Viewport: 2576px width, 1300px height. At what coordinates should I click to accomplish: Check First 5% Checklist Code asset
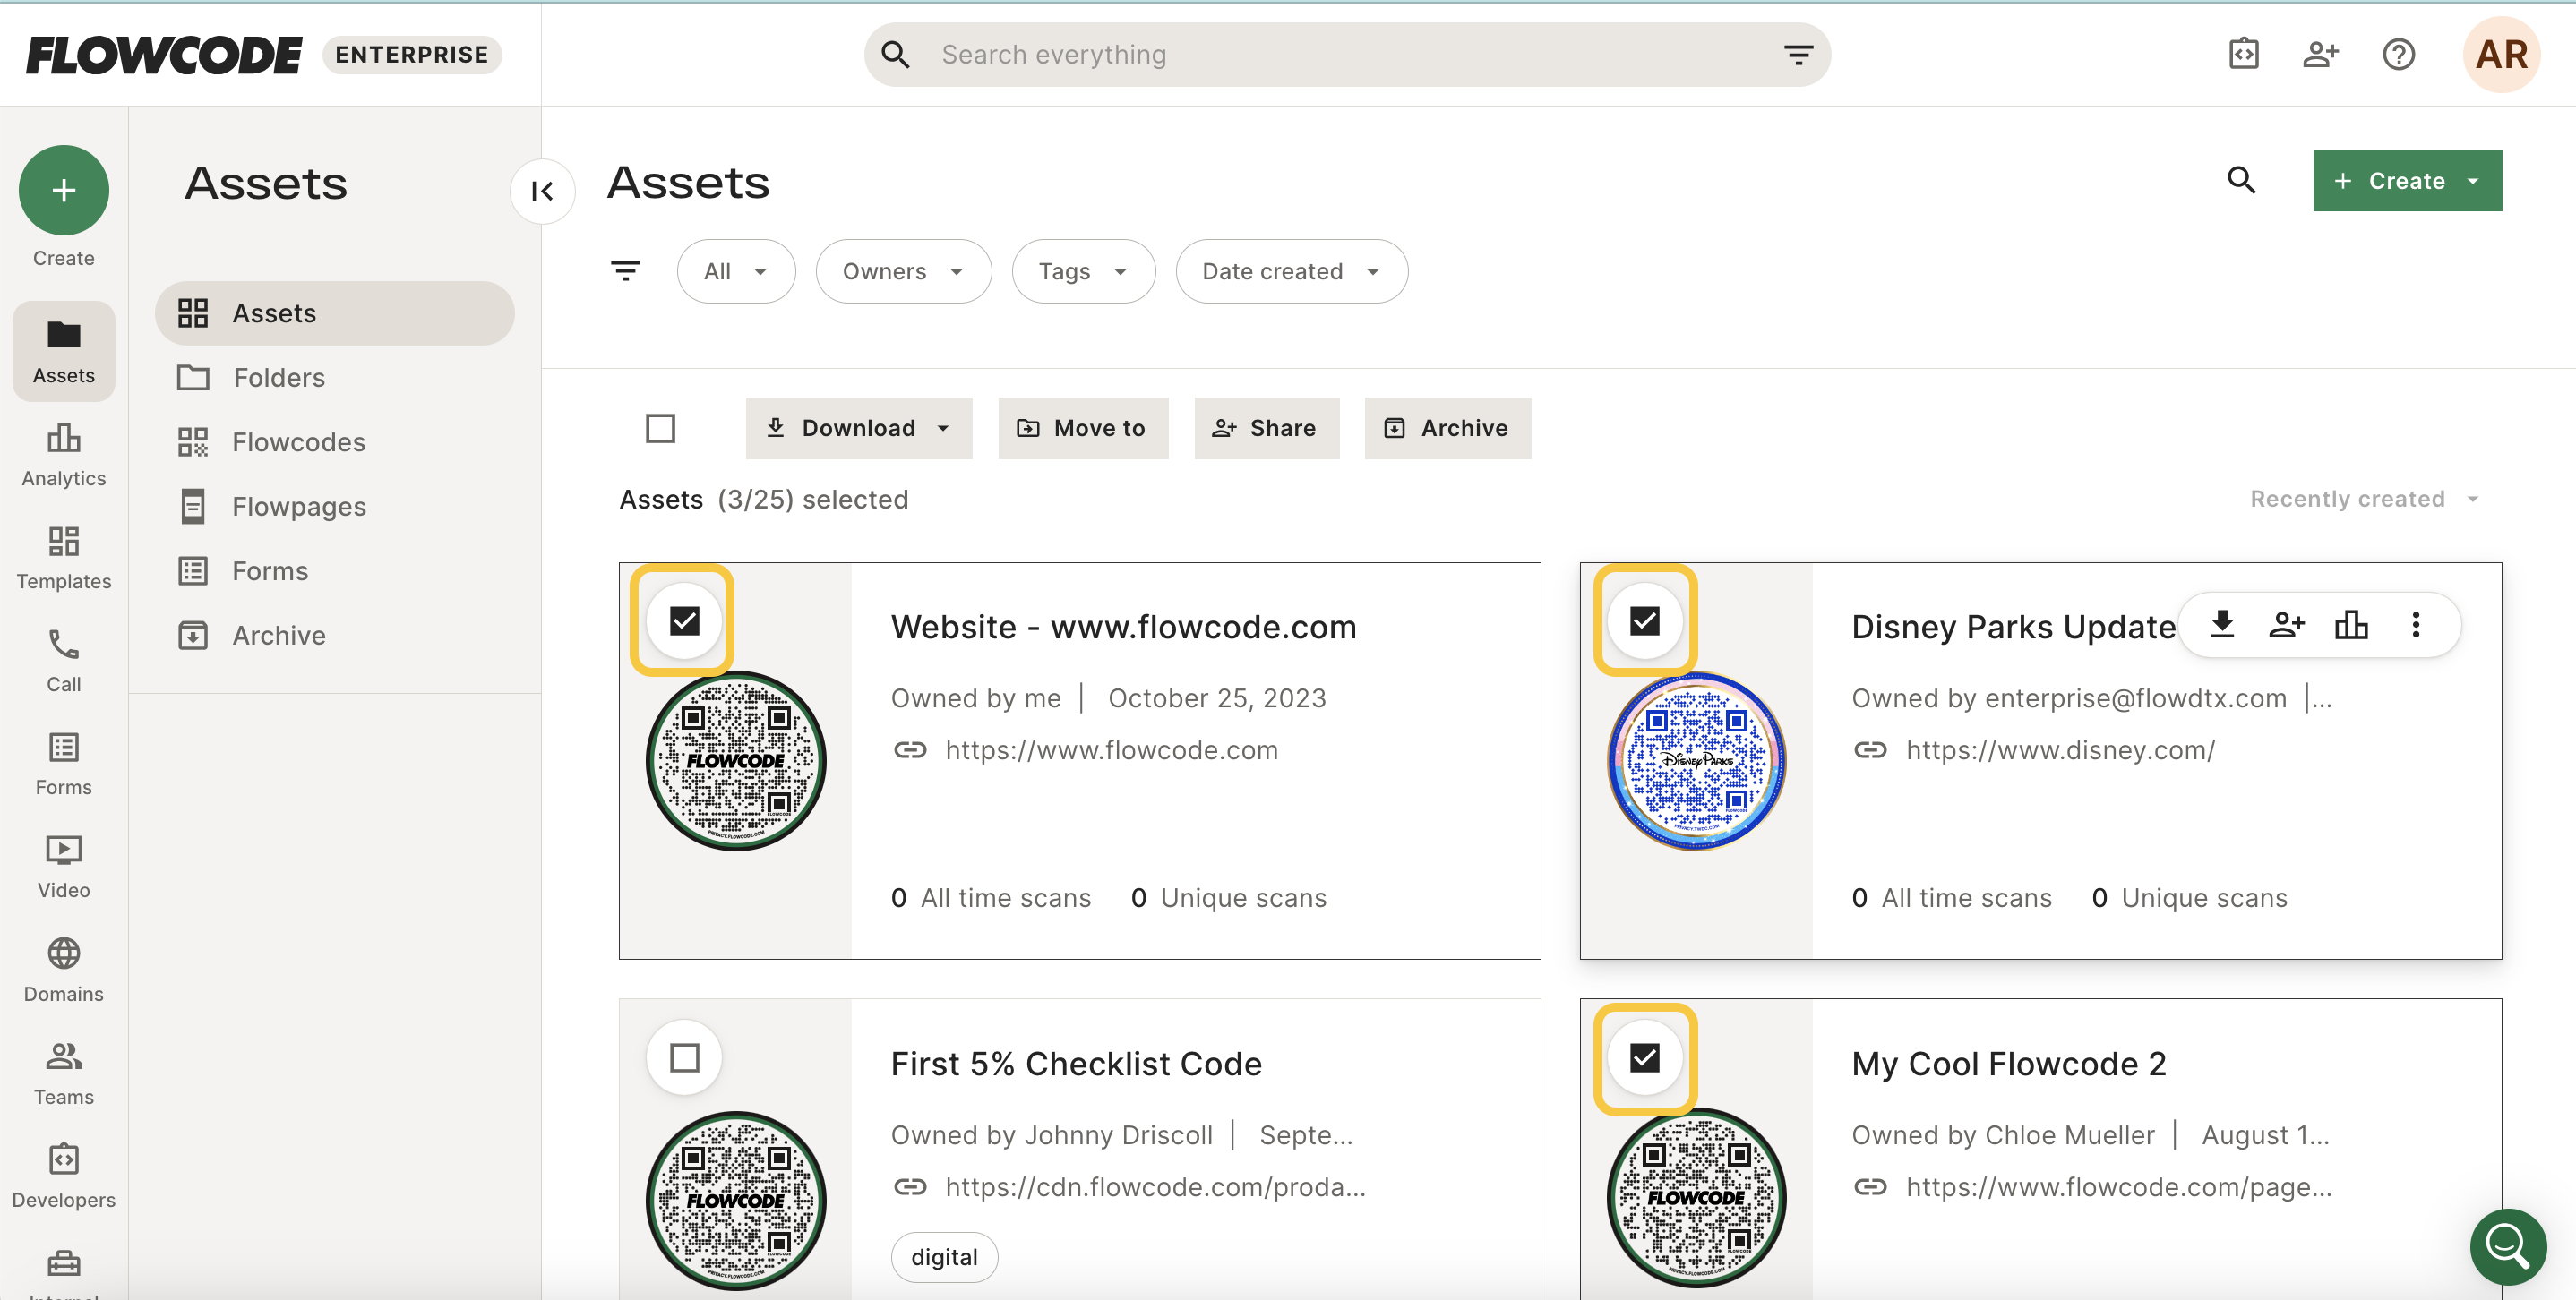click(x=684, y=1057)
